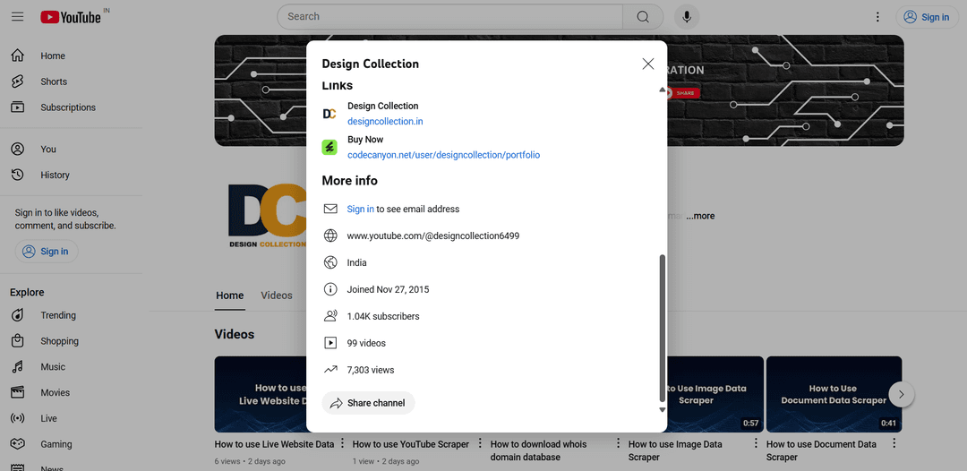Click the DC channel avatar
This screenshot has width=967, height=471.
pyautogui.click(x=267, y=217)
